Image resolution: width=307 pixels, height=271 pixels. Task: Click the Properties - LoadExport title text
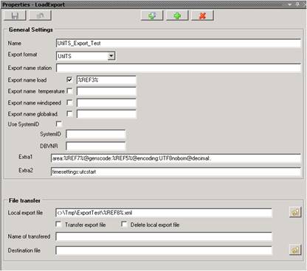(x=33, y=4)
